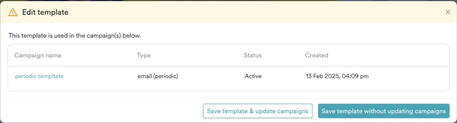The width and height of the screenshot is (457, 123).
Task: Click blank area between Type and Status headers
Action: click(196, 55)
